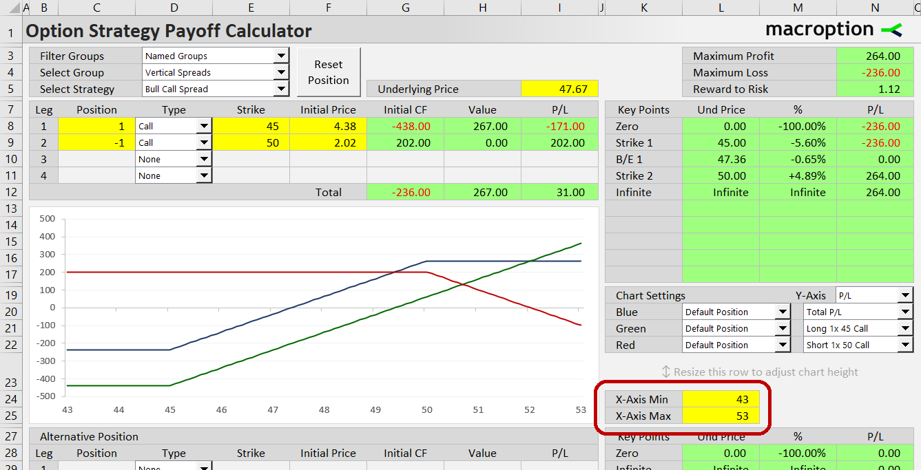The height and width of the screenshot is (470, 921).
Task: Click the Reset Position button
Action: coord(329,72)
